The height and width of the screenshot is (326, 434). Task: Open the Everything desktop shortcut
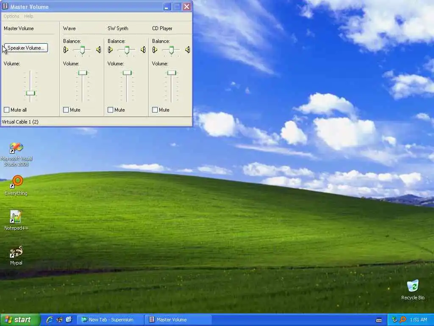[17, 185]
